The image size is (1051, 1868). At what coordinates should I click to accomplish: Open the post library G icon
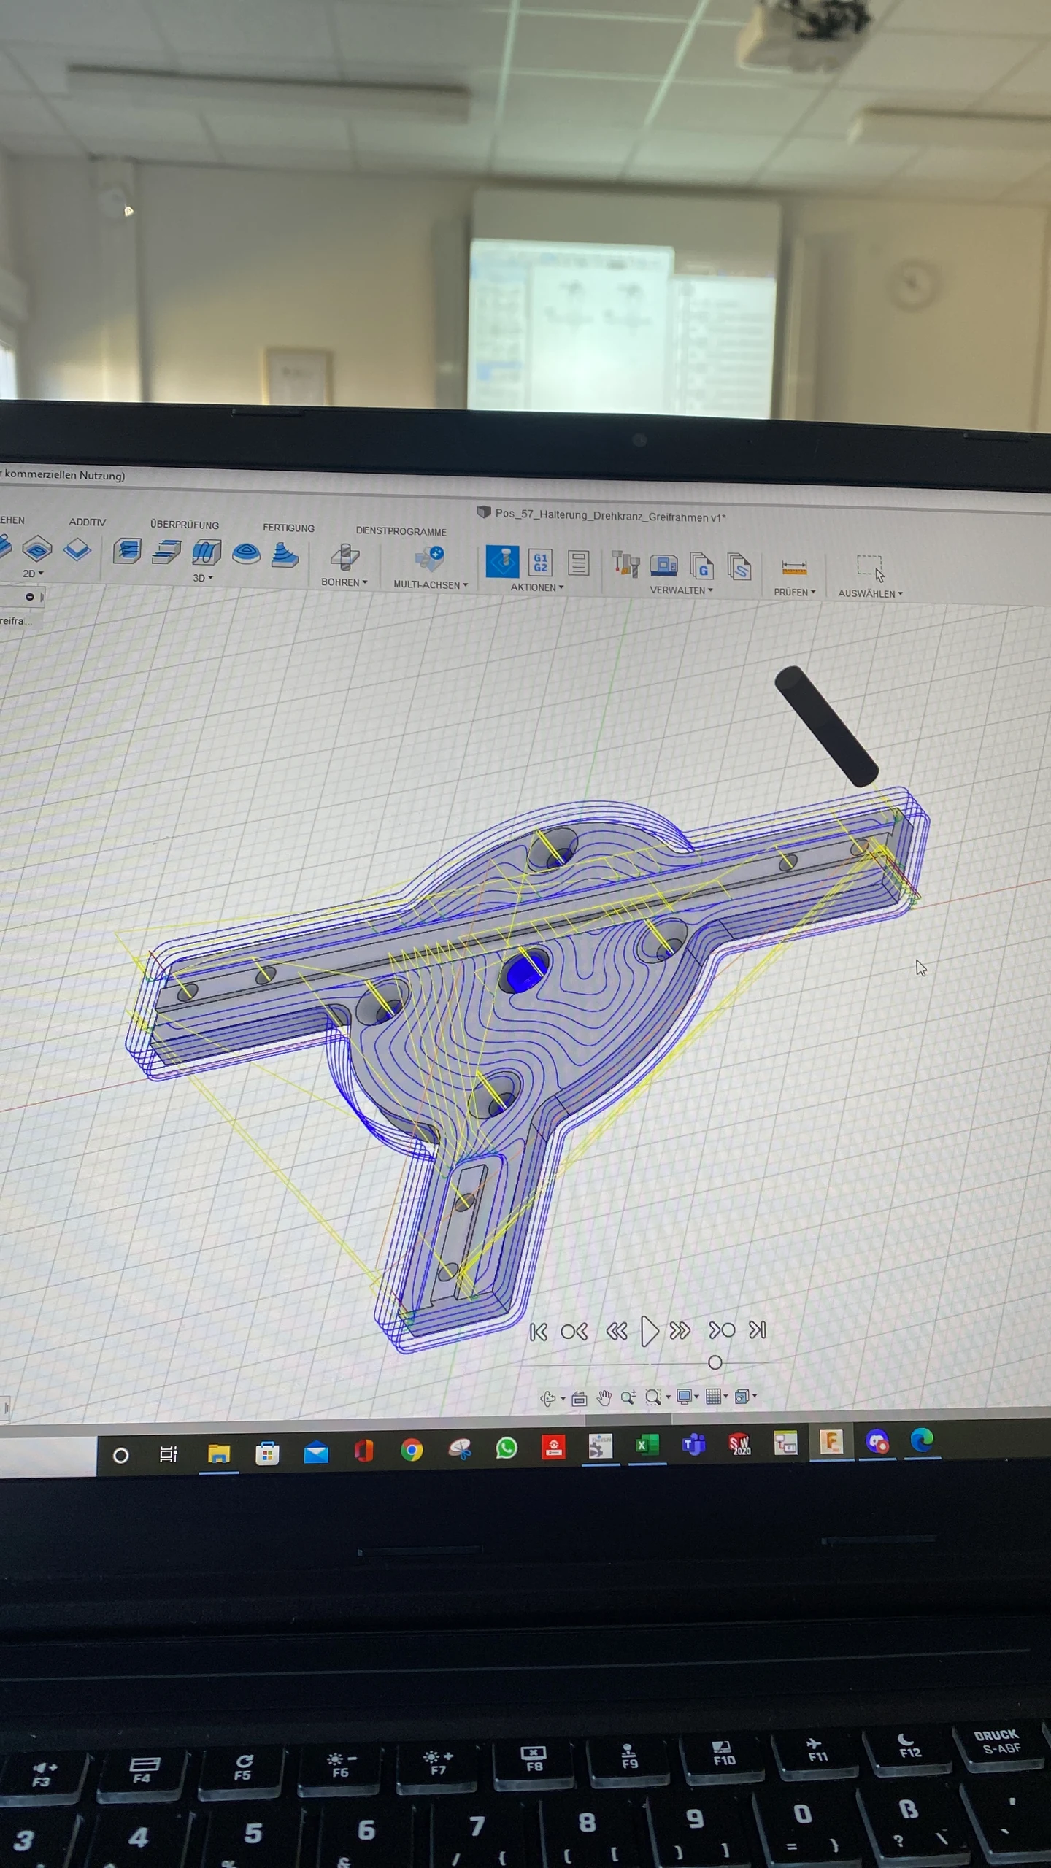tap(701, 567)
